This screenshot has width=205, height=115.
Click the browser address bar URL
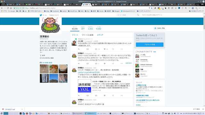[x=40, y=8]
